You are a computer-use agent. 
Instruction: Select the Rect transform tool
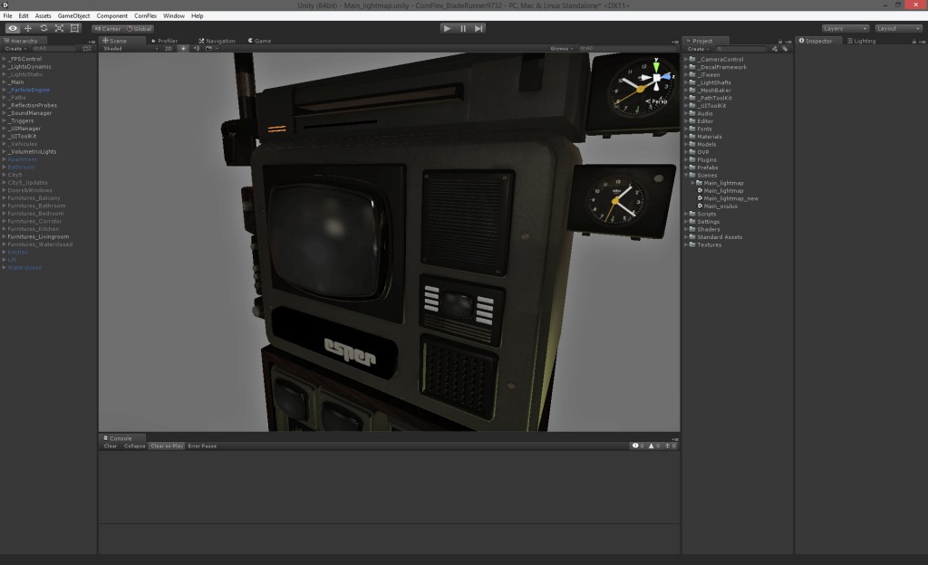(x=74, y=28)
